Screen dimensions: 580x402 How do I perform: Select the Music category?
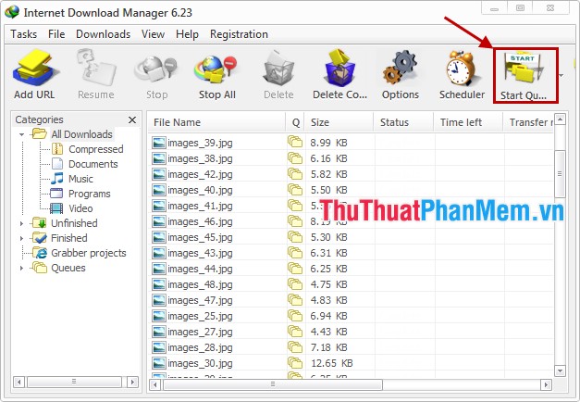point(80,179)
